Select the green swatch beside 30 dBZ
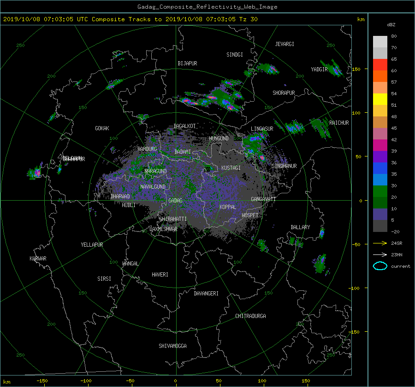415x387 pixels. coord(380,191)
